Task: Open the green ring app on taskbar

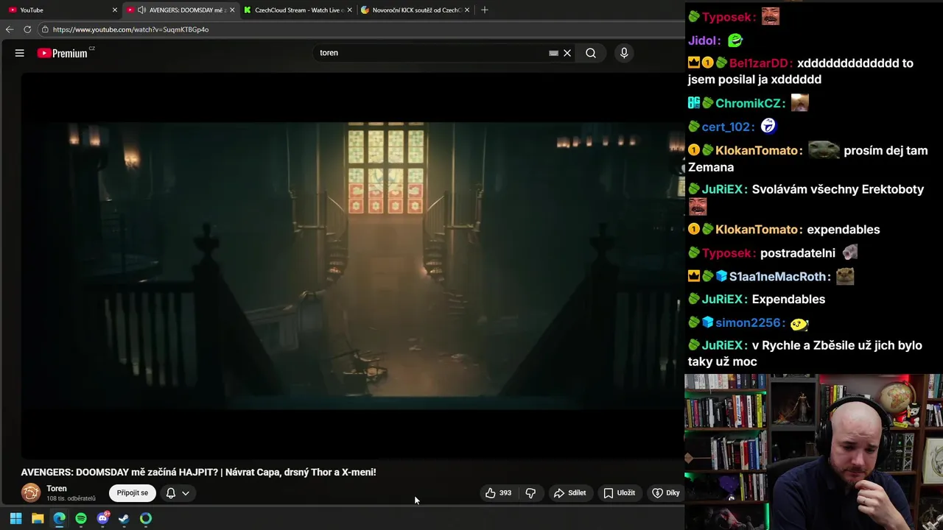Action: point(146,518)
